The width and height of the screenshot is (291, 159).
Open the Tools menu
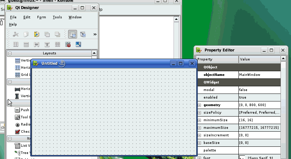coord(57,17)
